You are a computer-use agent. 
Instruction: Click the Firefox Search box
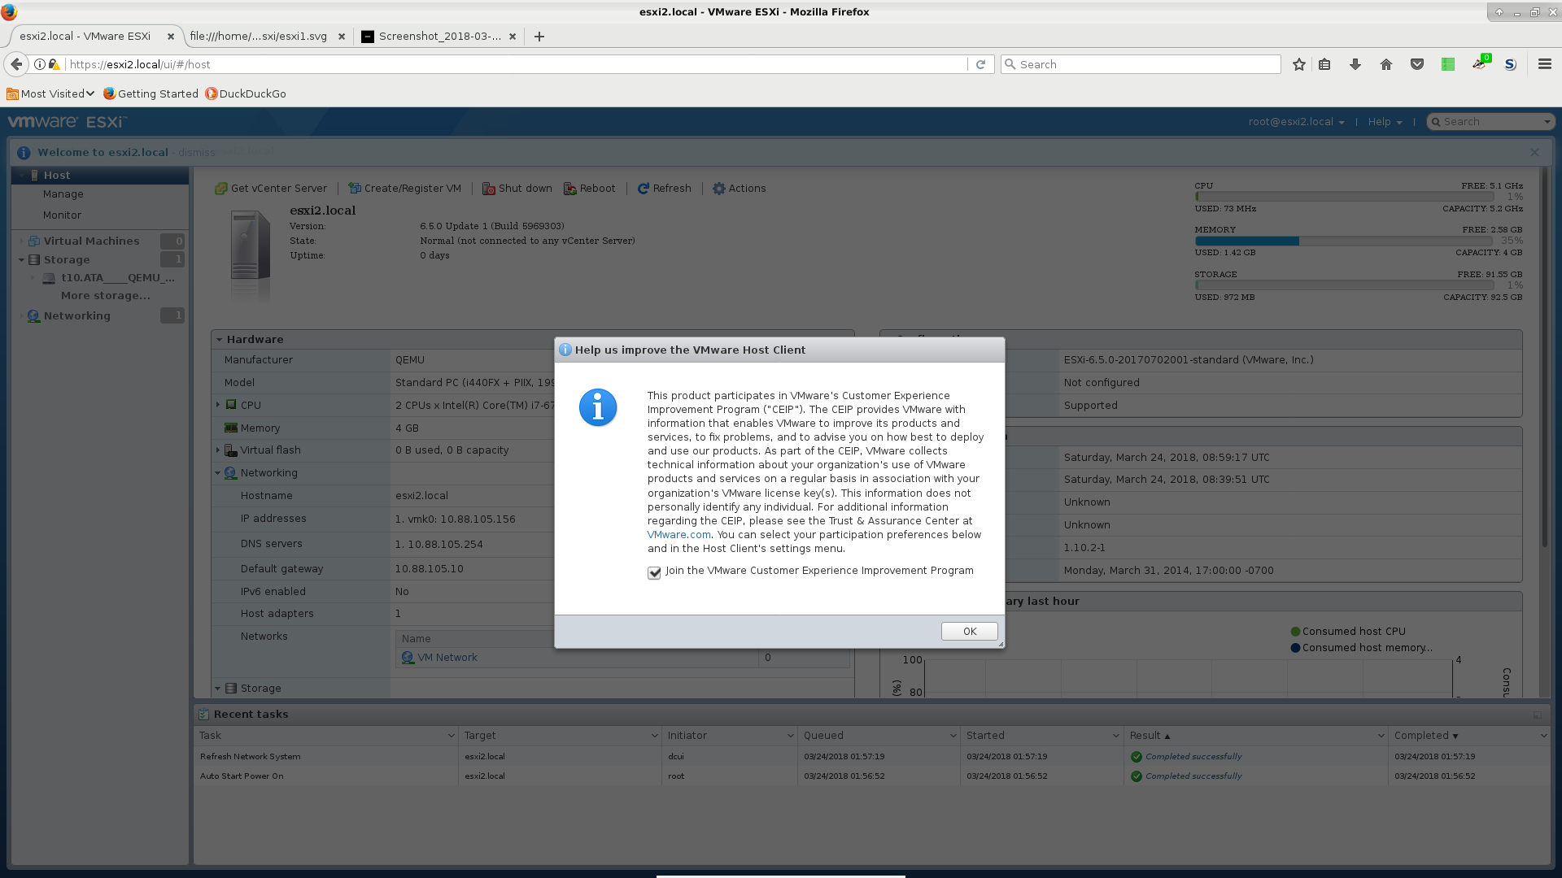tap(1141, 64)
